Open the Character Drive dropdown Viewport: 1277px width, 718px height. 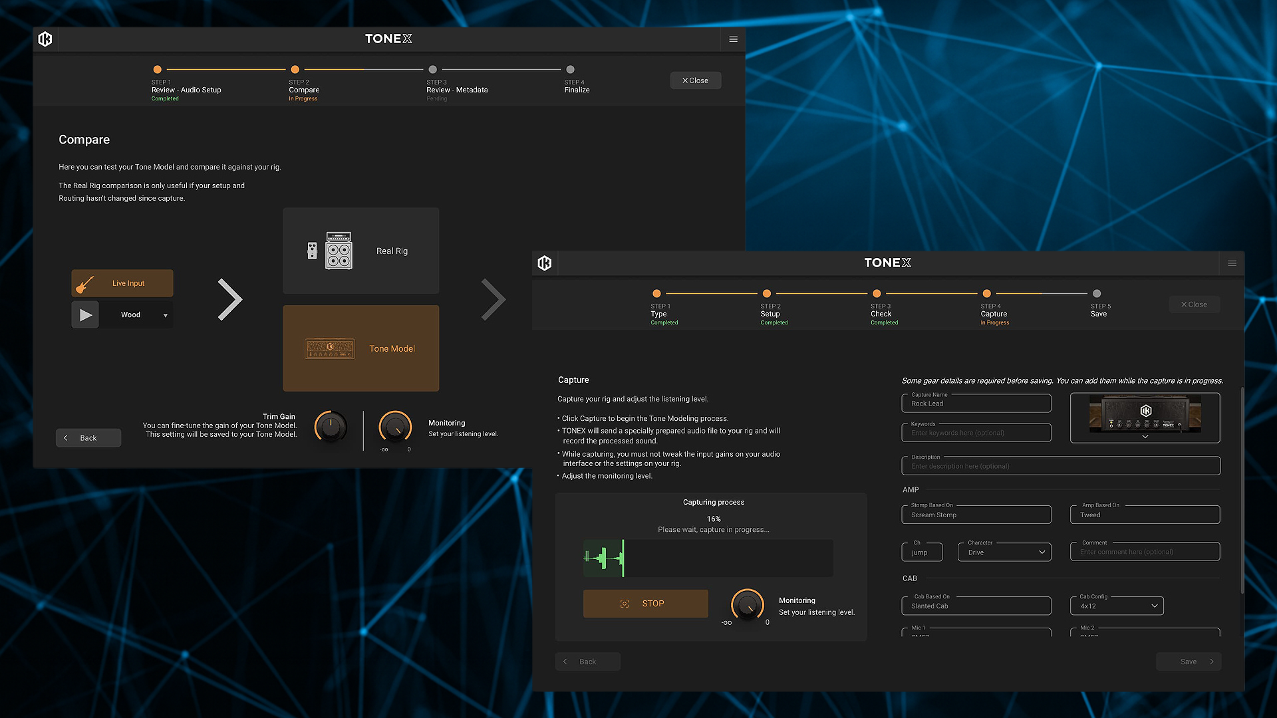1004,552
